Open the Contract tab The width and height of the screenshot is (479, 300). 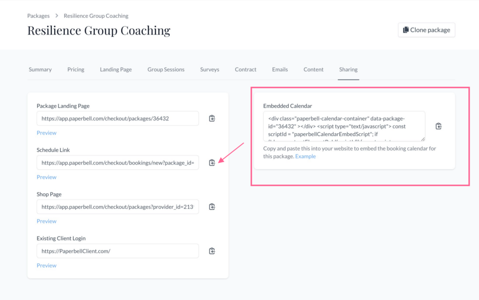[246, 70]
